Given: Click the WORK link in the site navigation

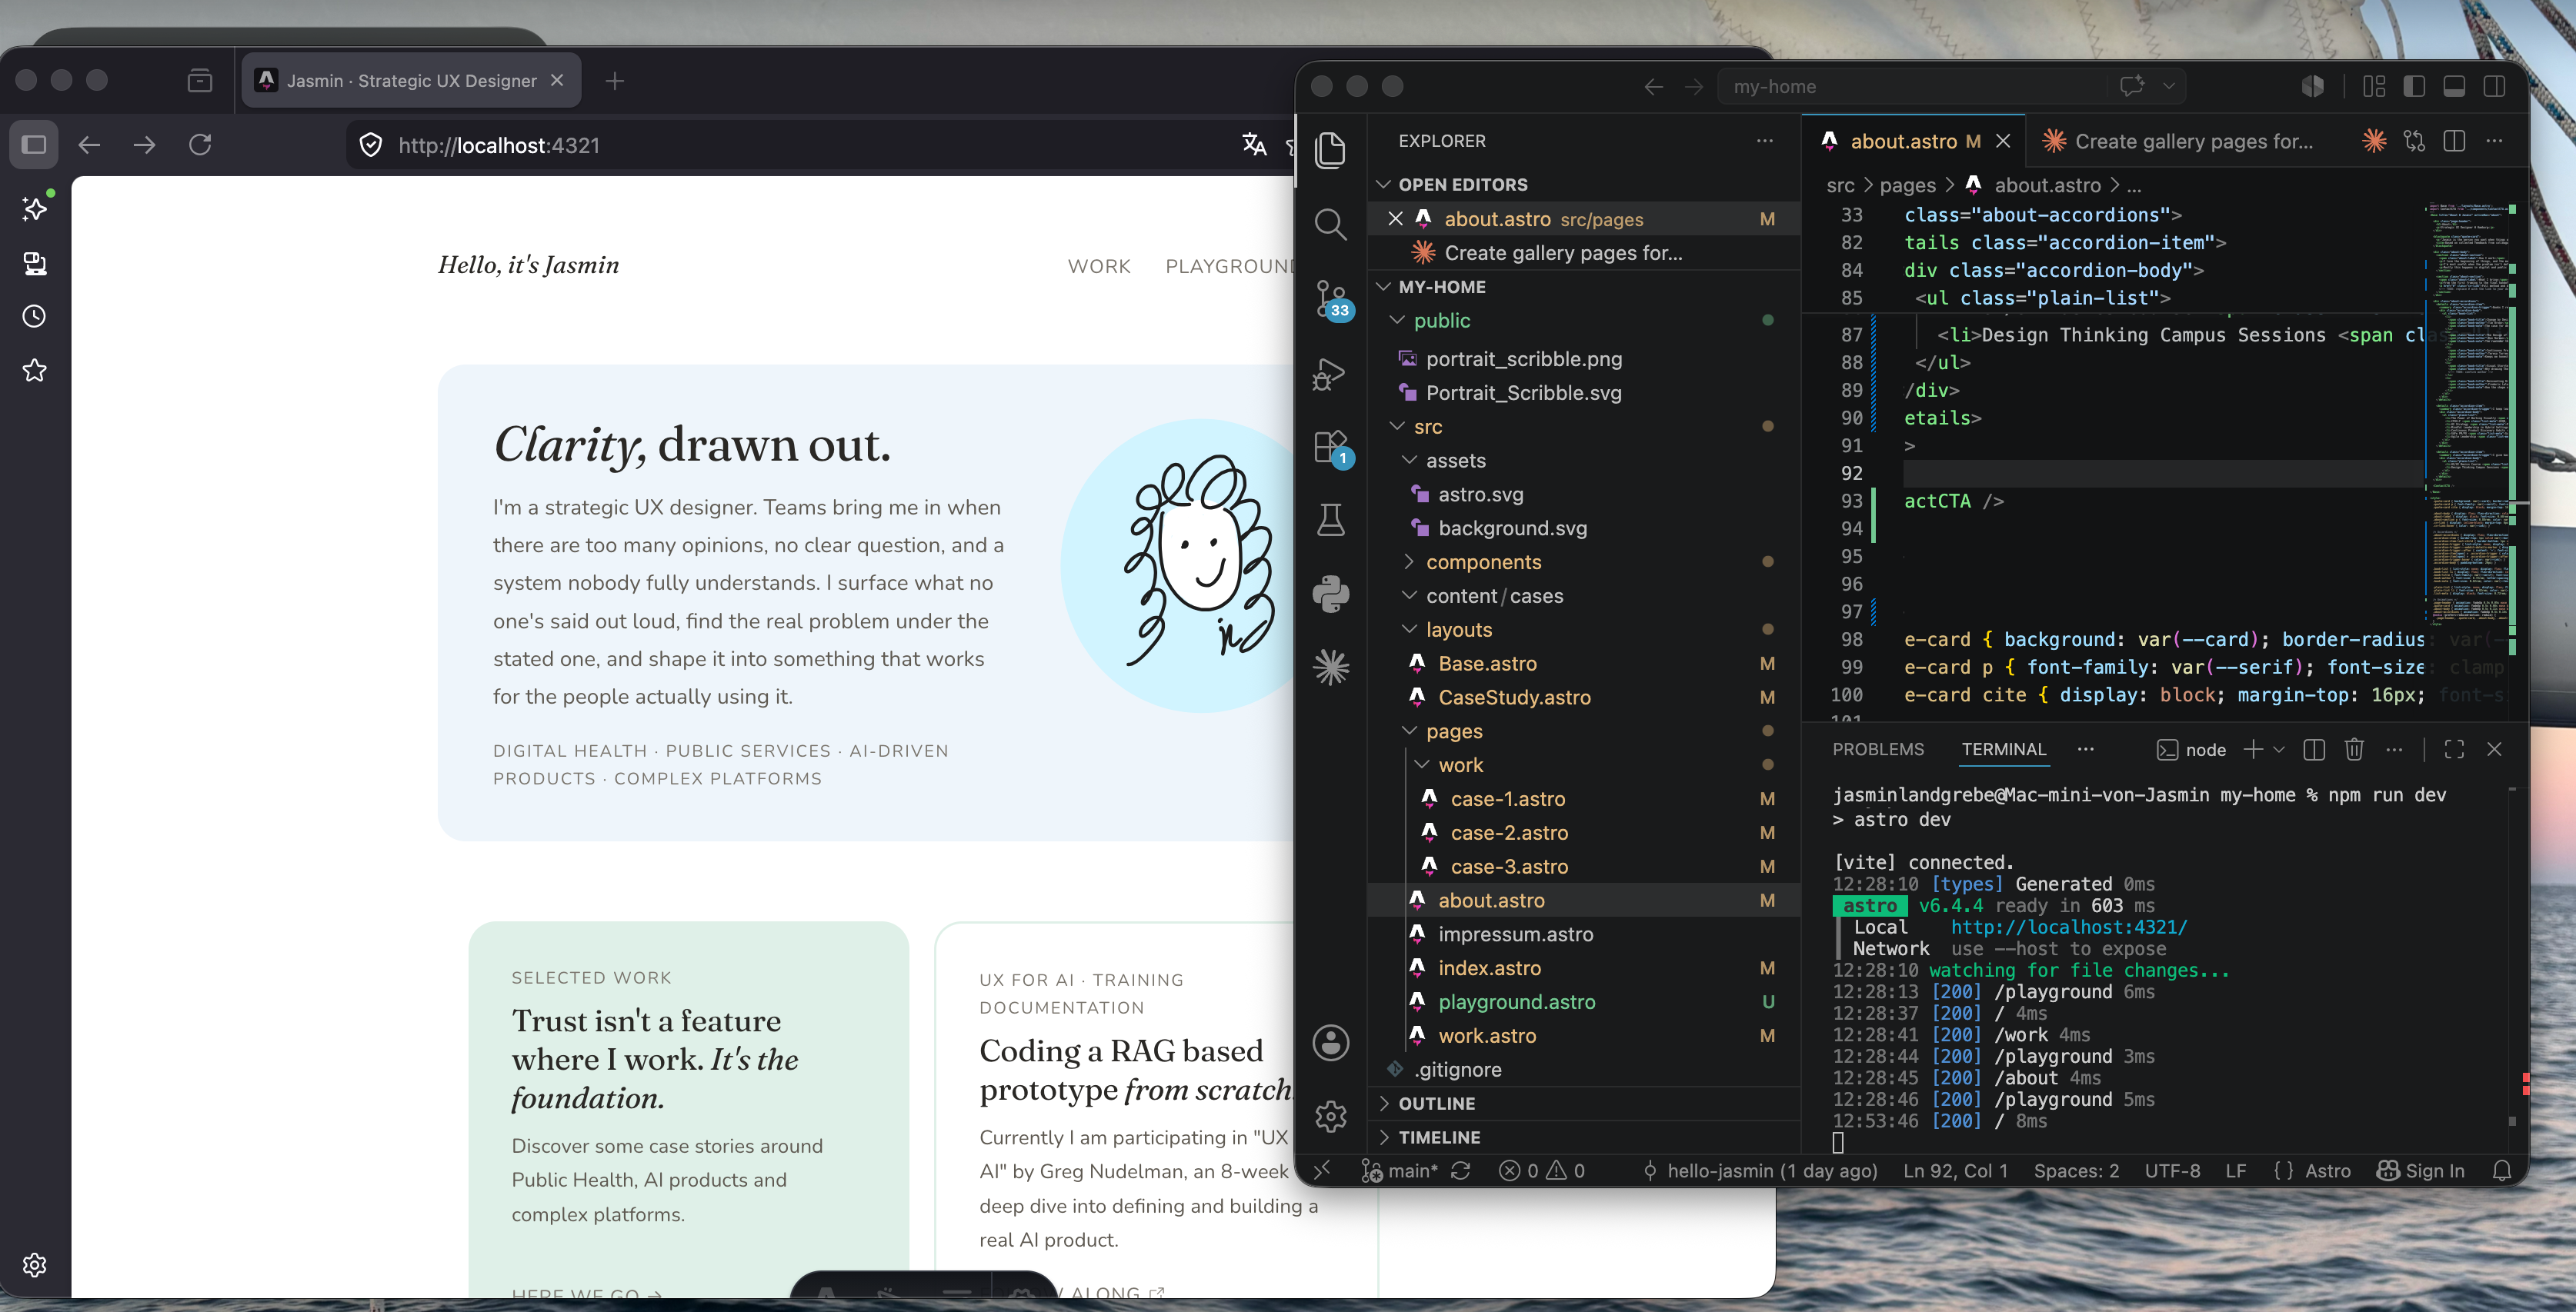Looking at the screenshot, I should coord(1099,267).
